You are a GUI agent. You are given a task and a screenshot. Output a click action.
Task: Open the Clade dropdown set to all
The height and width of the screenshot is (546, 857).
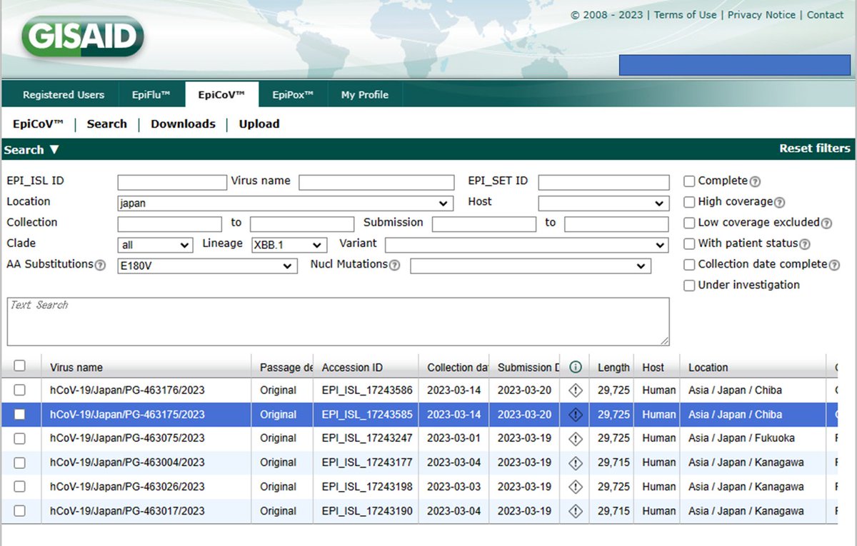[155, 245]
